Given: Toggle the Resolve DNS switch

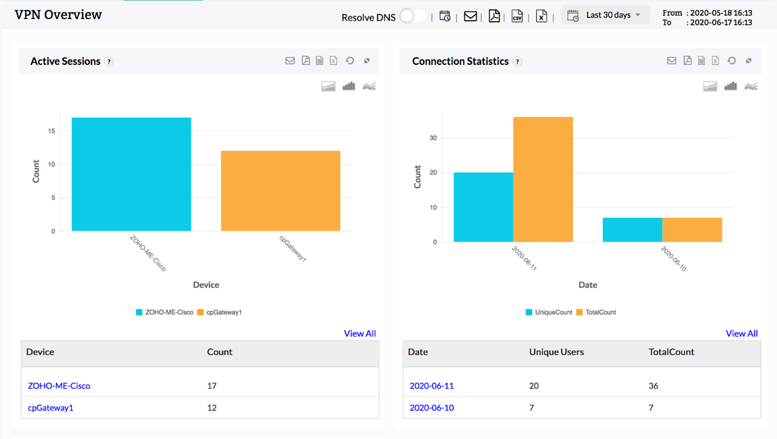Looking at the screenshot, I should pyautogui.click(x=413, y=16).
